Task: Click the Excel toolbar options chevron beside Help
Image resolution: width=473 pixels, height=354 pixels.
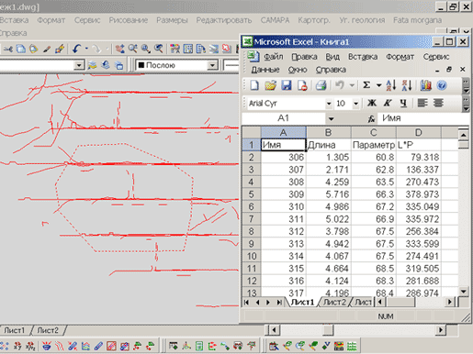Action: coord(466,85)
